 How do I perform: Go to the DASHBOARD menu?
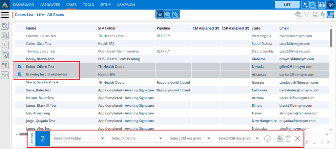(24, 5)
